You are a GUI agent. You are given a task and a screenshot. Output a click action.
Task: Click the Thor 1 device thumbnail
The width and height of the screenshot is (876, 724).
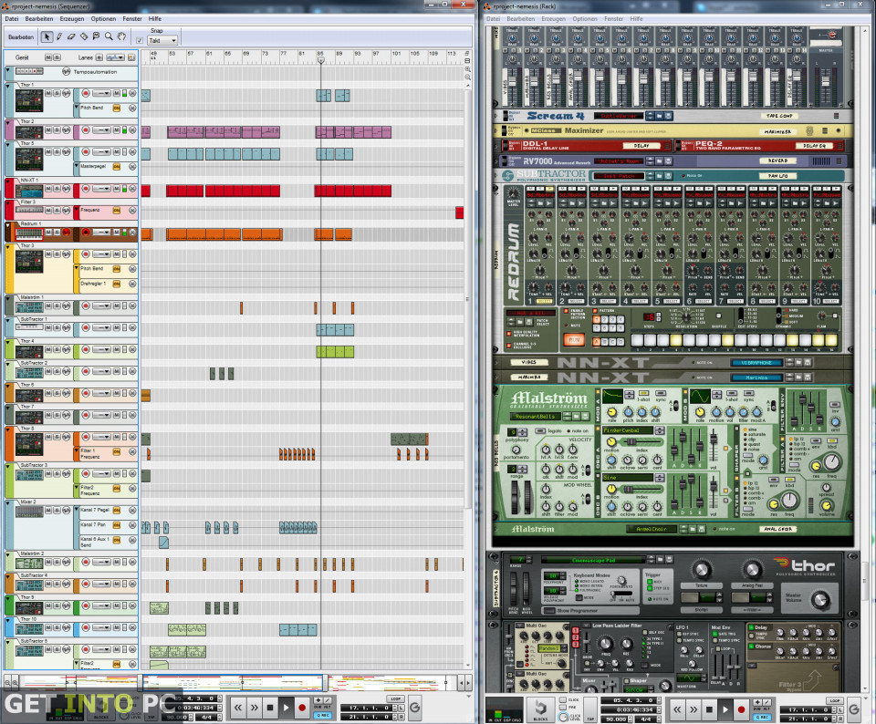[x=29, y=100]
